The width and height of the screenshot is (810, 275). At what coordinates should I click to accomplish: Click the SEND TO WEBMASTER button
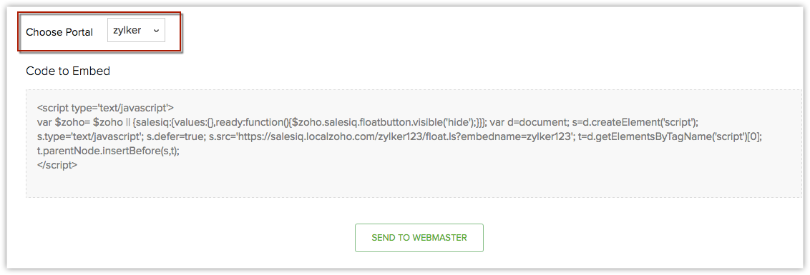pos(419,238)
